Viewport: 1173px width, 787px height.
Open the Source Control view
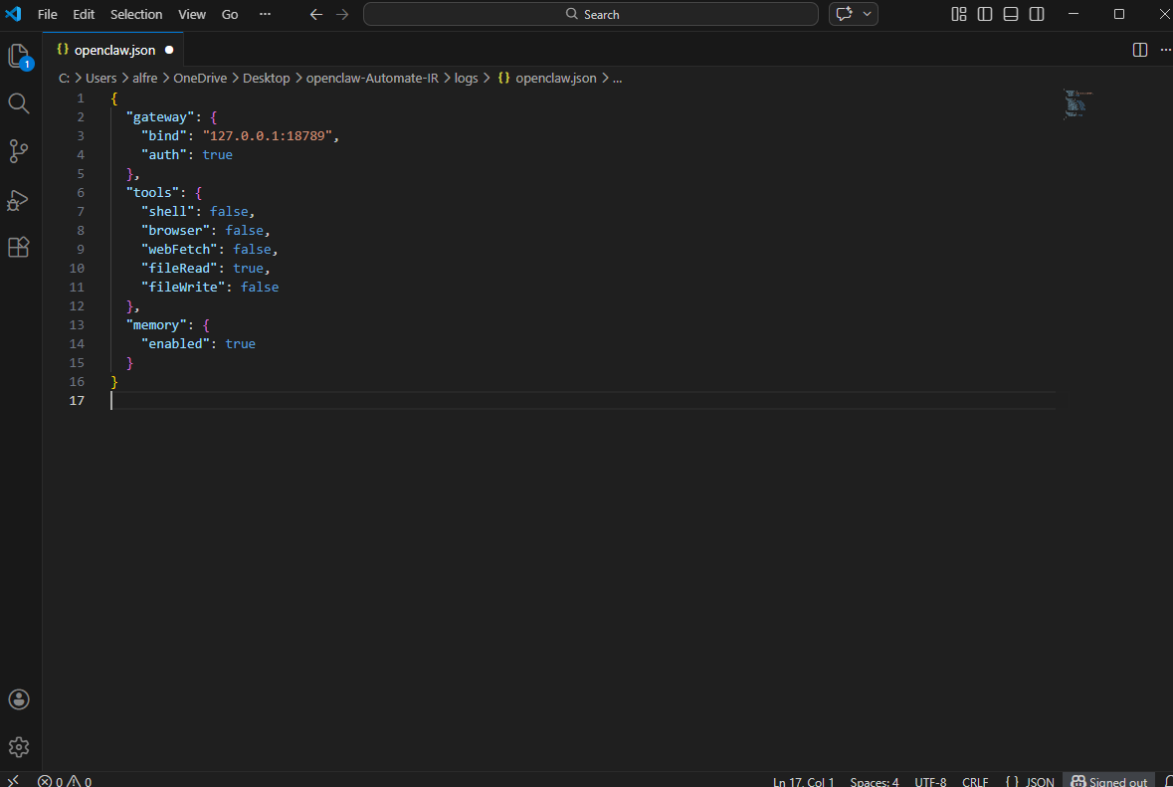coord(19,151)
